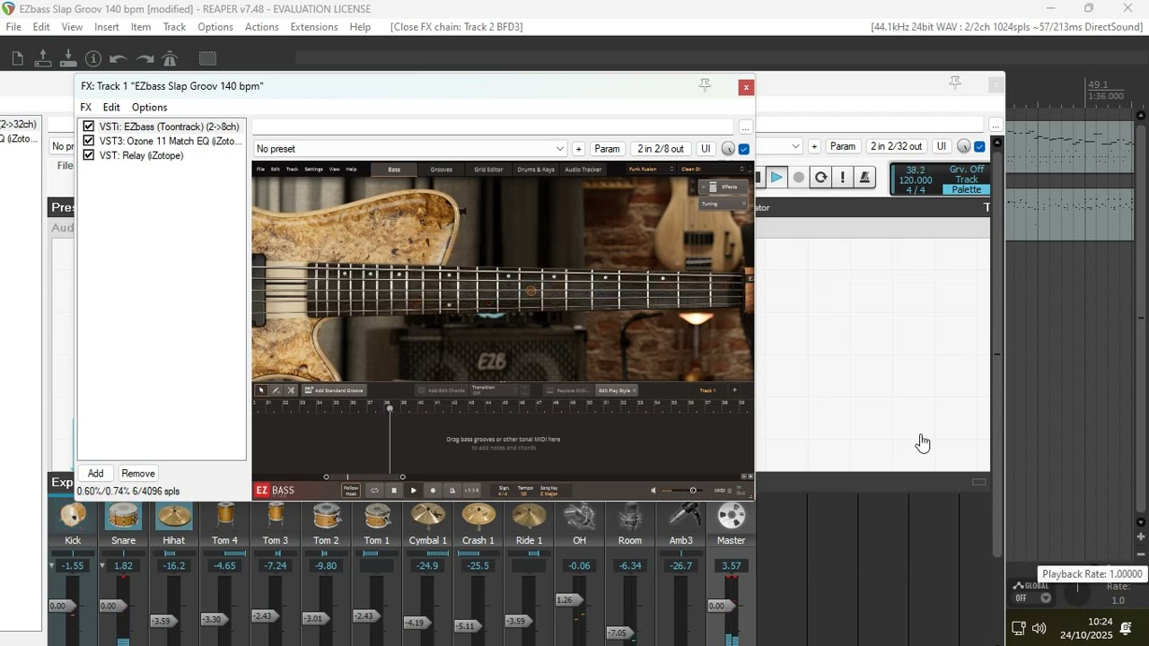Select the pencil tool in EZbass editor
Image resolution: width=1149 pixels, height=646 pixels.
coord(276,390)
